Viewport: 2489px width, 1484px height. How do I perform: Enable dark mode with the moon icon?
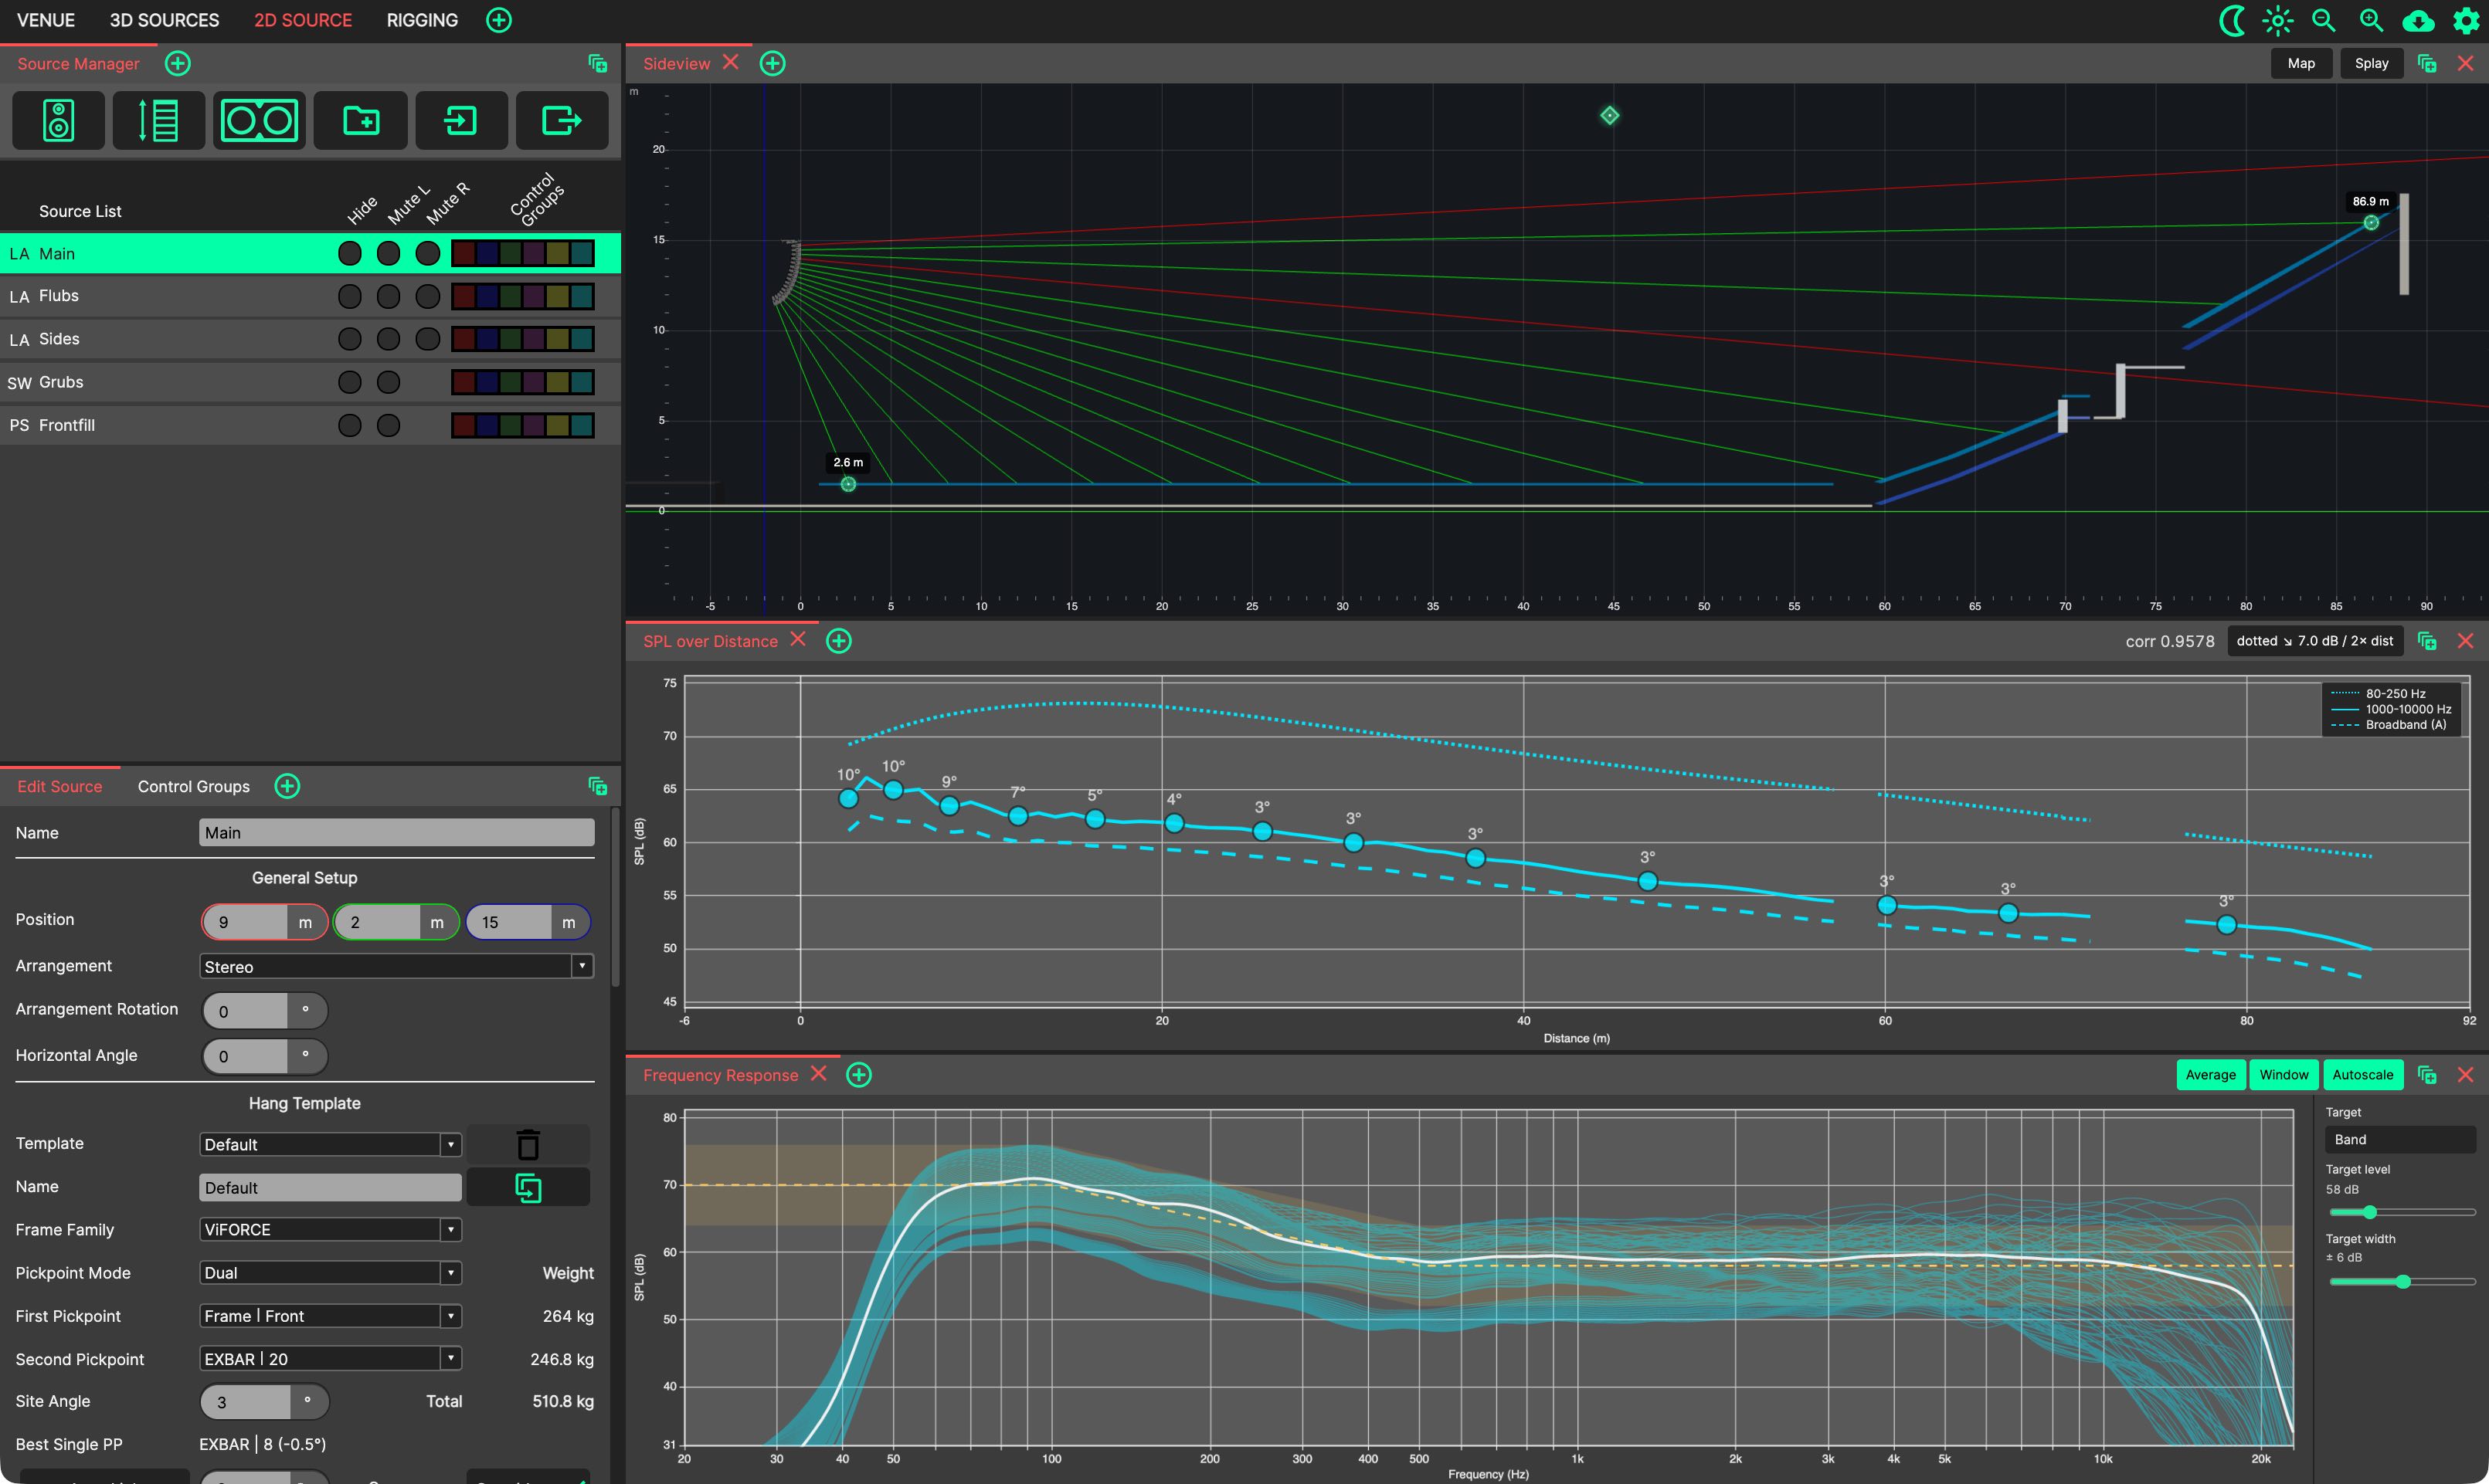tap(2232, 20)
